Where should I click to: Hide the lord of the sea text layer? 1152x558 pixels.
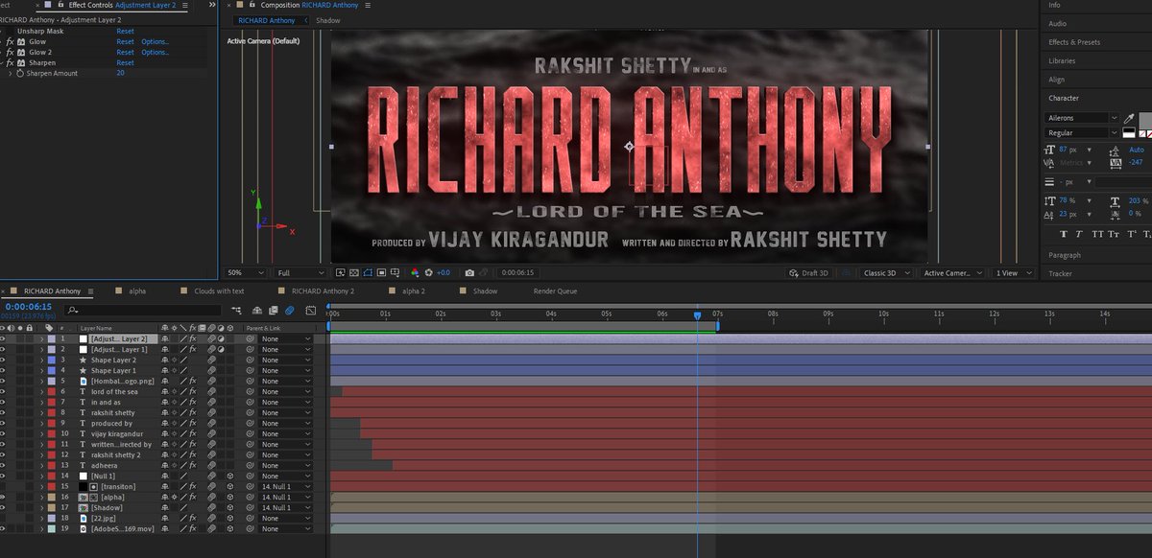click(3, 391)
